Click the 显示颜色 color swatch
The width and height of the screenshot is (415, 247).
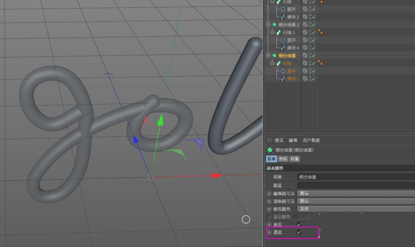(303, 217)
